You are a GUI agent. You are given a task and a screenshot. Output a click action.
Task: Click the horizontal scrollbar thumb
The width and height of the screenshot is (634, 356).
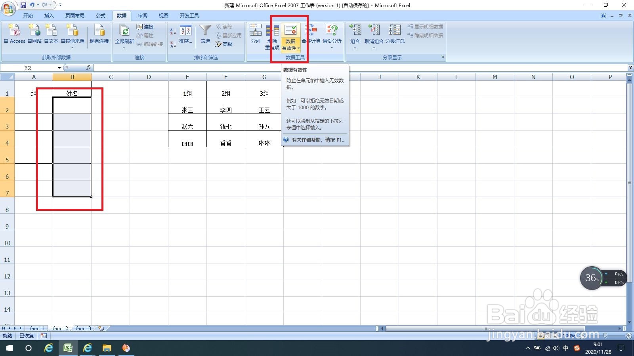click(x=485, y=328)
